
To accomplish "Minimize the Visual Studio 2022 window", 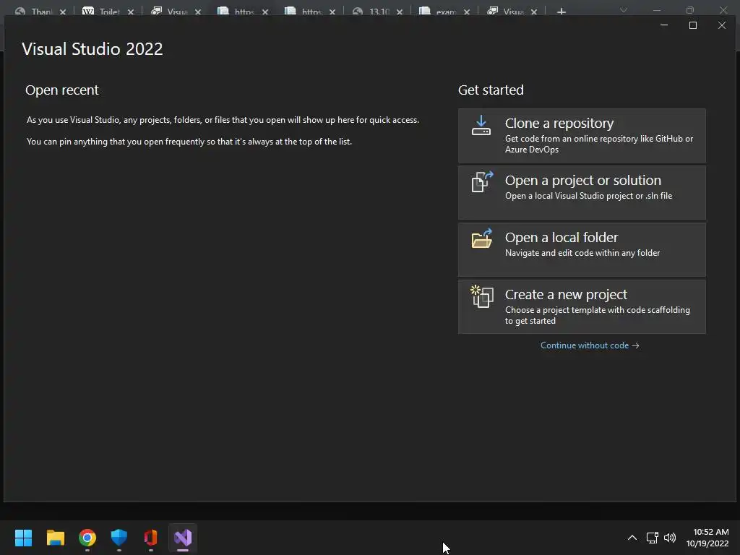I will tap(664, 25).
